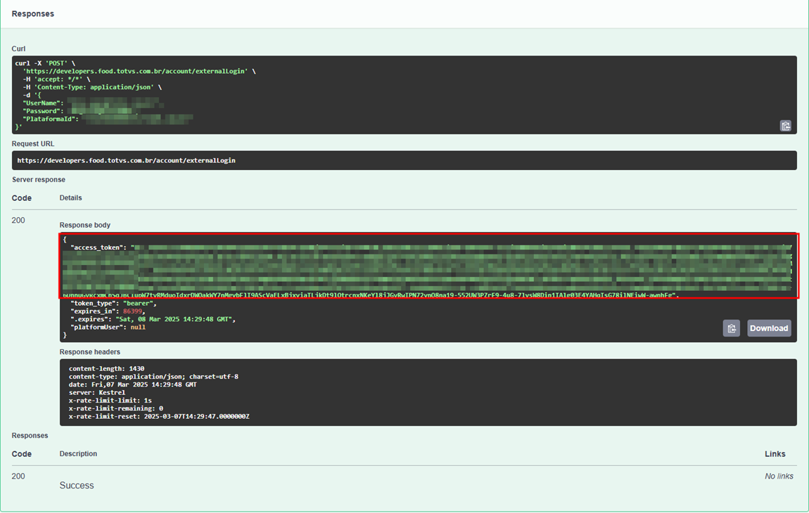
Task: Click the server: Kestrel header
Action: pos(97,393)
